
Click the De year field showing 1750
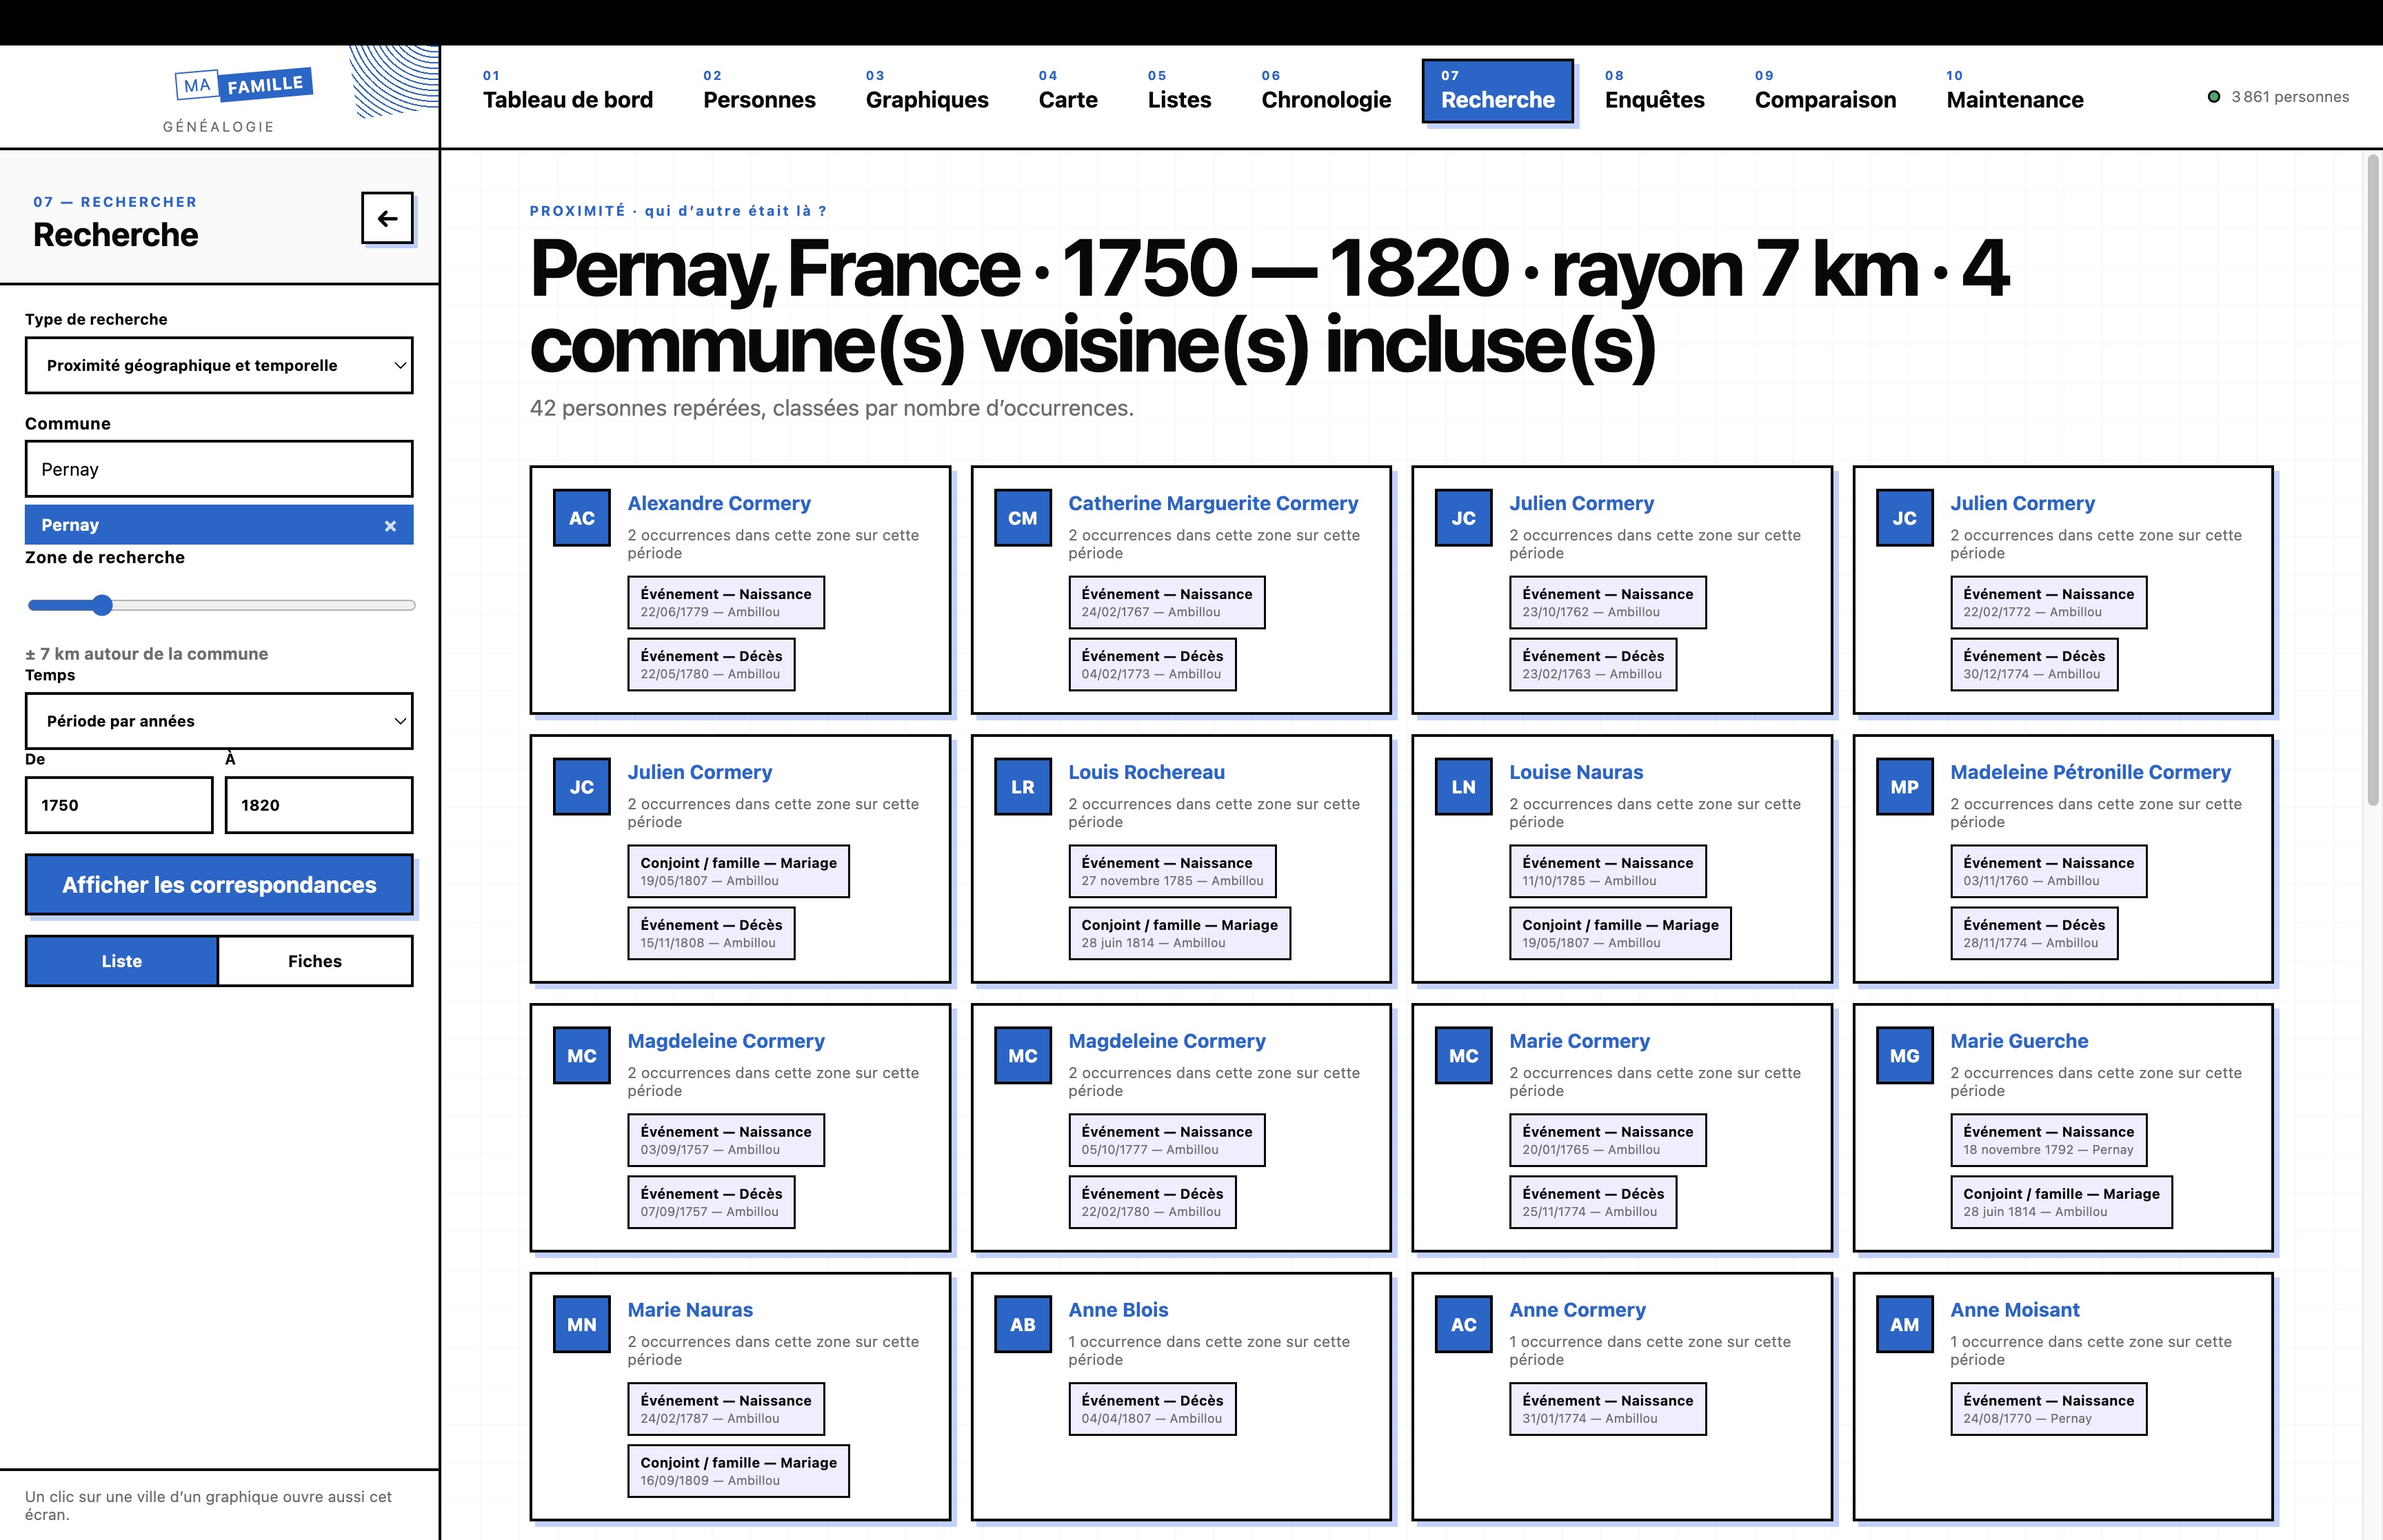[119, 805]
